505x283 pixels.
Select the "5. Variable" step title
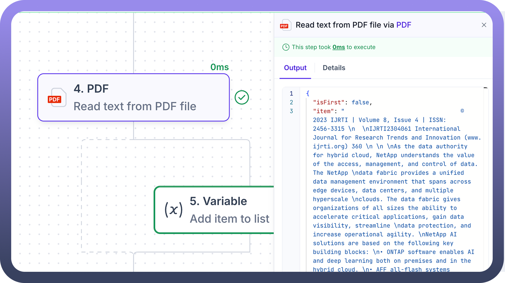pos(218,201)
